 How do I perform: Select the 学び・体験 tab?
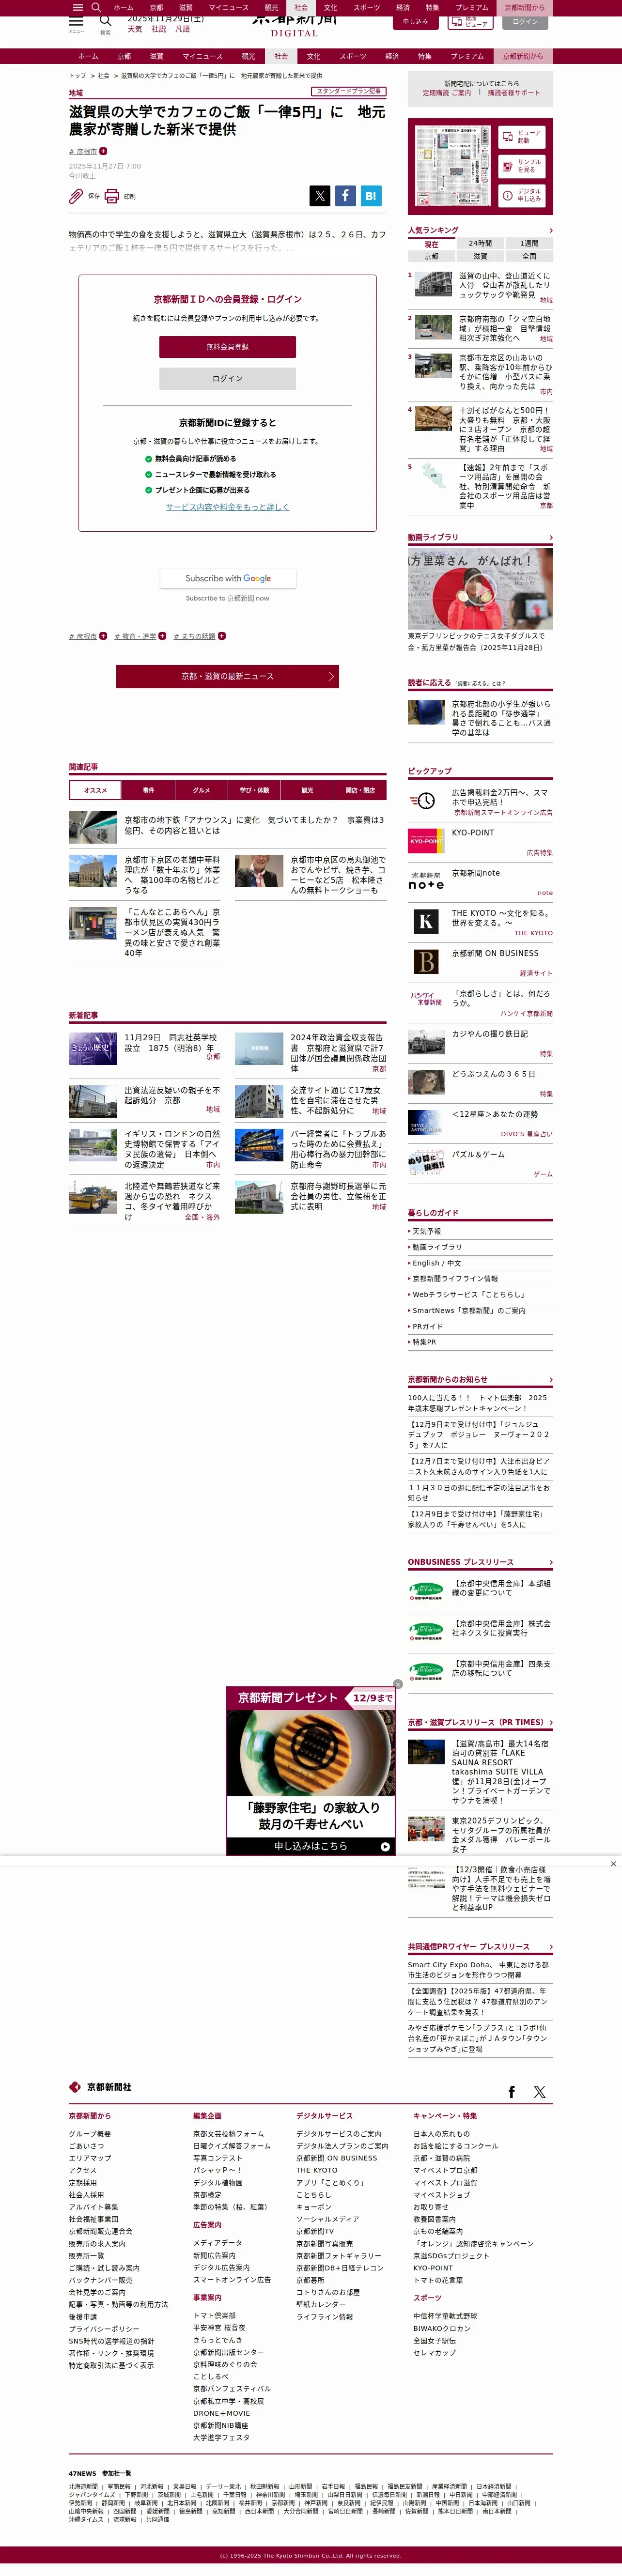(x=254, y=790)
